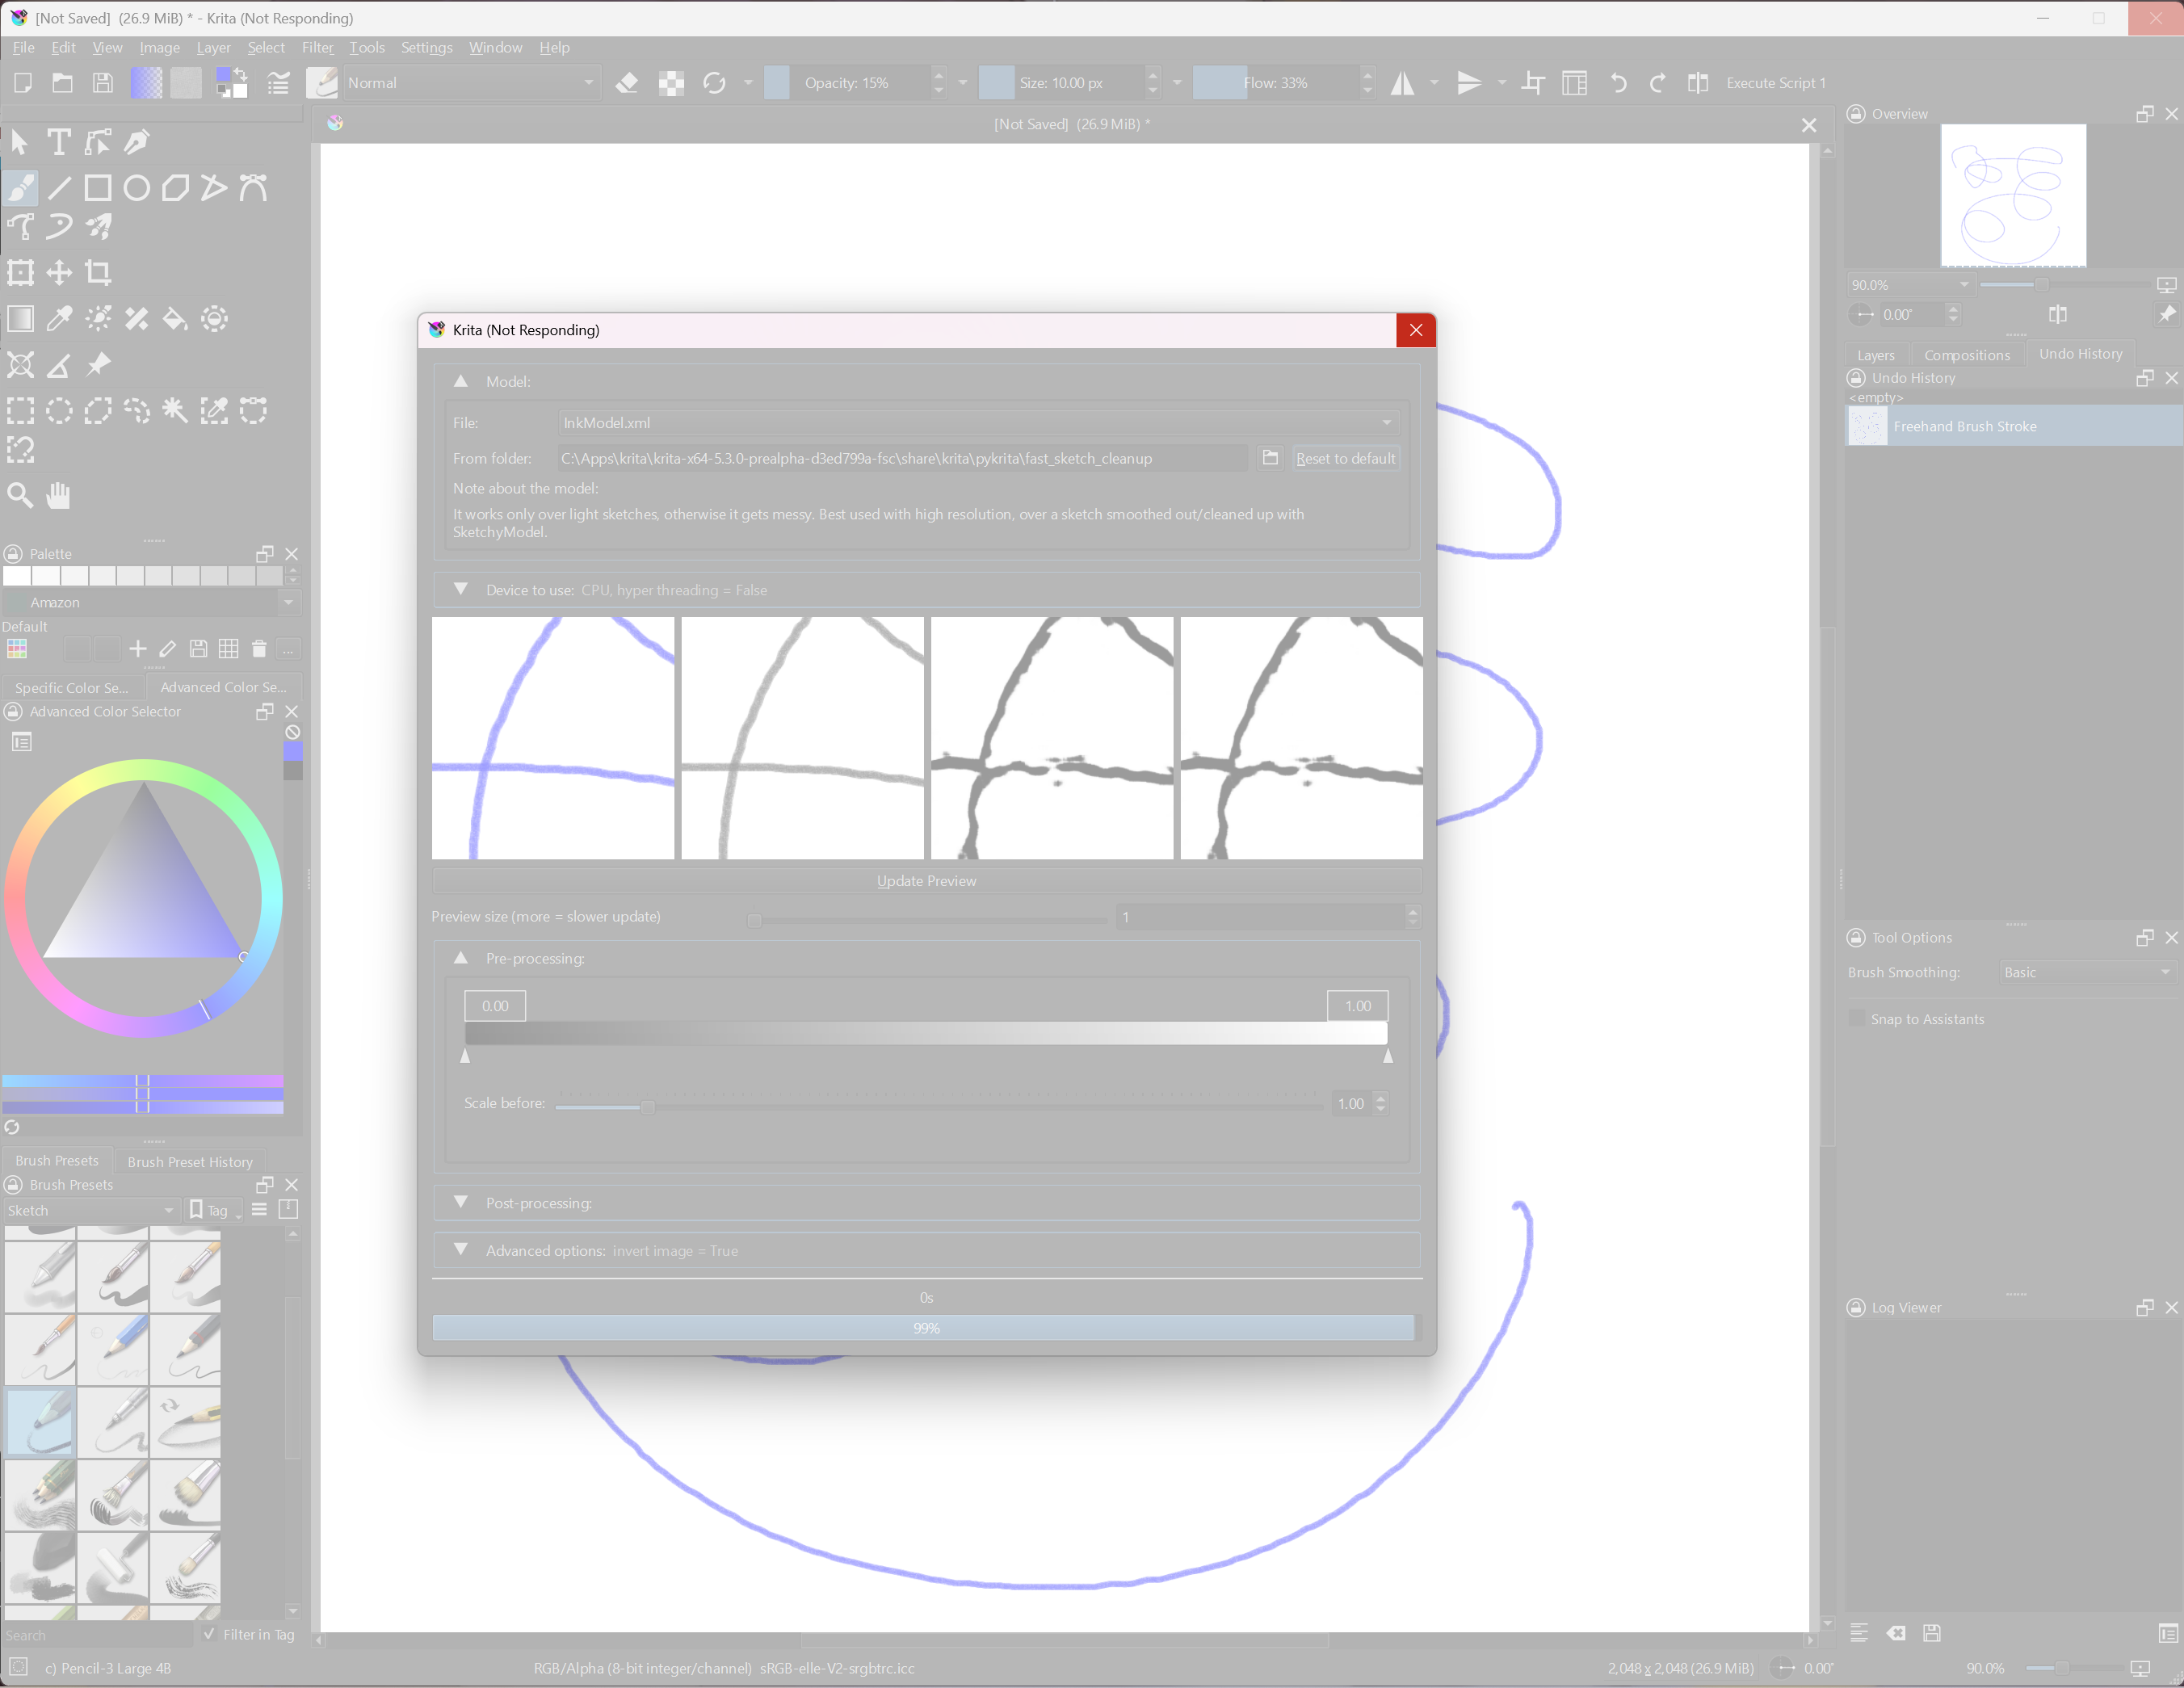Select the Text tool
Screen dimensions: 2184x1688
(59, 142)
